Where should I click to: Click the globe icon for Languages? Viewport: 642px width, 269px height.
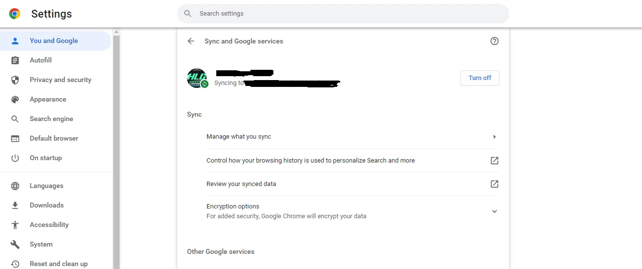click(x=15, y=186)
